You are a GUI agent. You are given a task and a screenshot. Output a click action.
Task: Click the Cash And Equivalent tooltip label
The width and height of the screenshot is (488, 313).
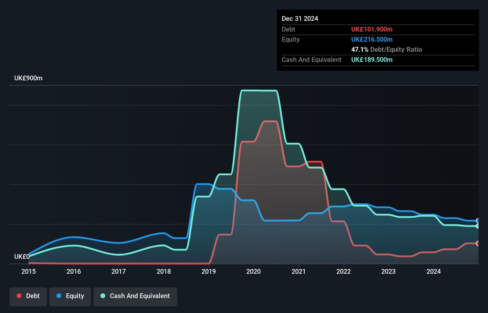pyautogui.click(x=312, y=60)
